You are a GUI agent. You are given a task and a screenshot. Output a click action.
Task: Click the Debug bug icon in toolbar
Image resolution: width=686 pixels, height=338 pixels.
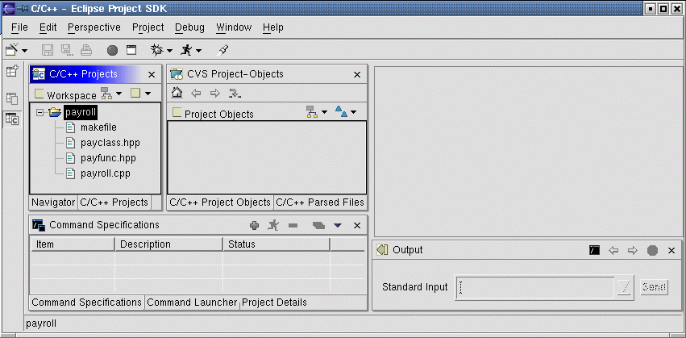156,50
